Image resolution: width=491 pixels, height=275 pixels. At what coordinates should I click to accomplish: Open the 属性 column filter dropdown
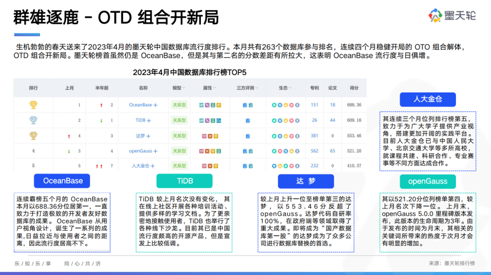tap(215, 88)
